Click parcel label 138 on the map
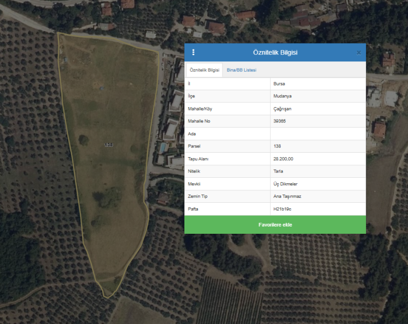 tap(108, 145)
